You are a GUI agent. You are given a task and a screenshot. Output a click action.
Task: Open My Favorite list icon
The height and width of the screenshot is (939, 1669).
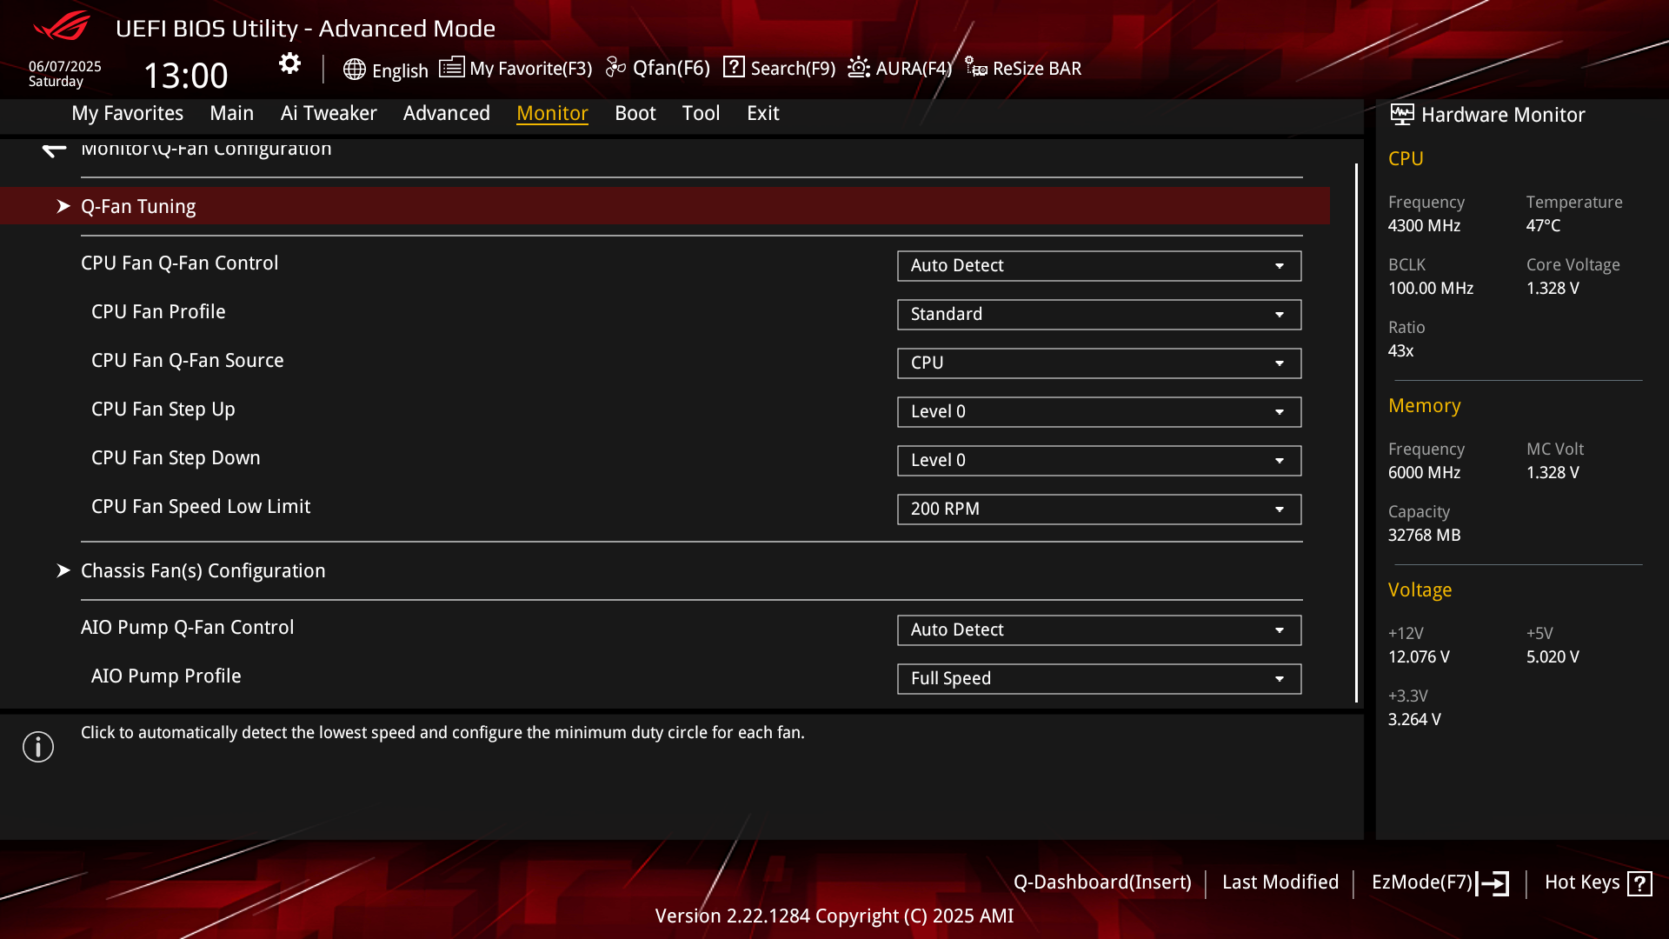[x=451, y=68]
